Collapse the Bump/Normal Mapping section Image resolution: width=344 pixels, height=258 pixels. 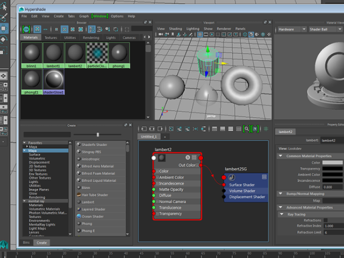(281, 193)
